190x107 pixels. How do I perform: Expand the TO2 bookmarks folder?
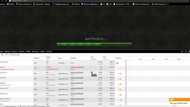click(109, 4)
